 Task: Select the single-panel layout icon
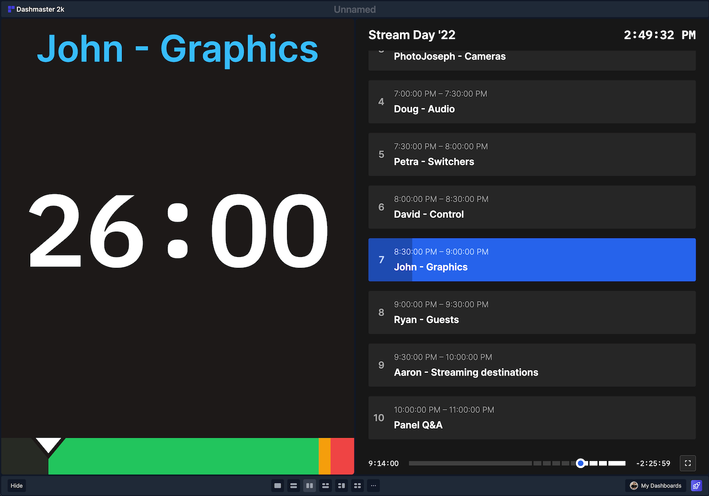(x=277, y=486)
